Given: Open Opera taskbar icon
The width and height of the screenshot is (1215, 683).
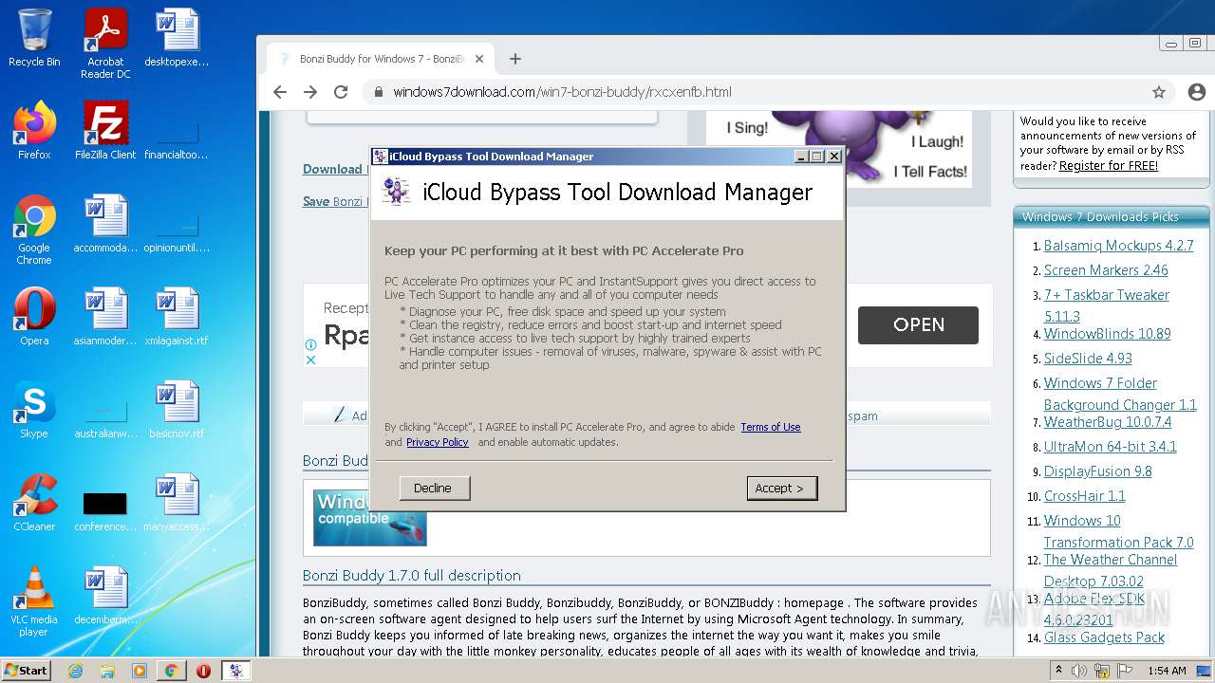Looking at the screenshot, I should [x=203, y=671].
